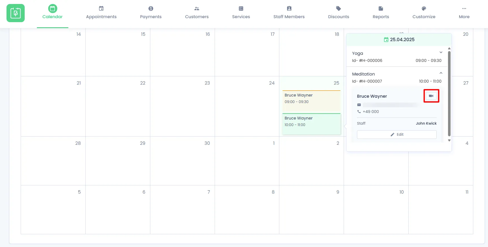Image resolution: width=488 pixels, height=247 pixels.
Task: Collapse the Meditation appointment chevron
Action: point(441,73)
